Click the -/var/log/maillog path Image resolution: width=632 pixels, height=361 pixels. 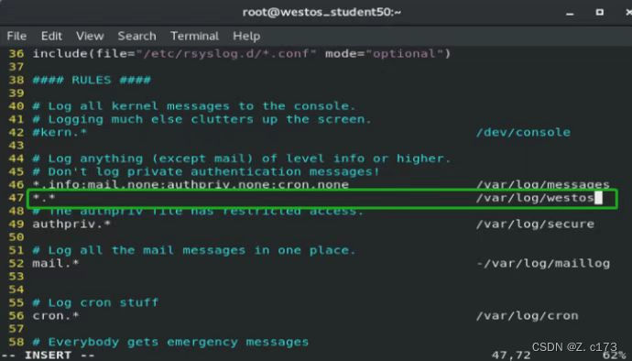[543, 263]
